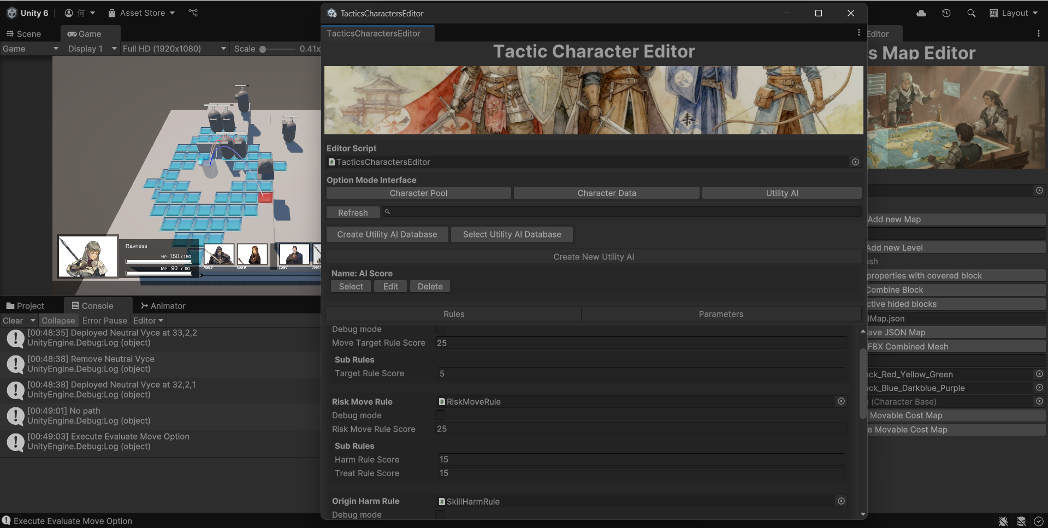The width and height of the screenshot is (1048, 528).
Task: Click the object picker beside SkillHarmRule
Action: click(841, 501)
